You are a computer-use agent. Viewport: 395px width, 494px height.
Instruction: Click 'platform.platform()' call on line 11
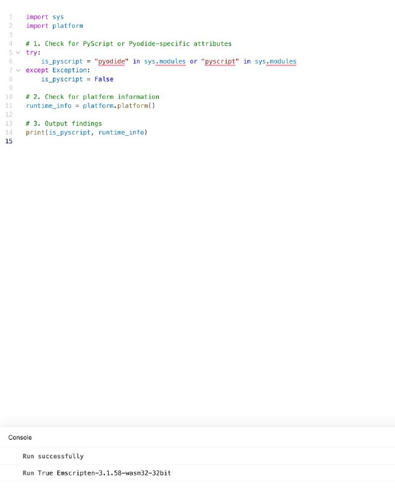[119, 106]
